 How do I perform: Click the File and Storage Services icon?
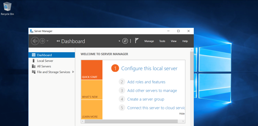click(34, 72)
